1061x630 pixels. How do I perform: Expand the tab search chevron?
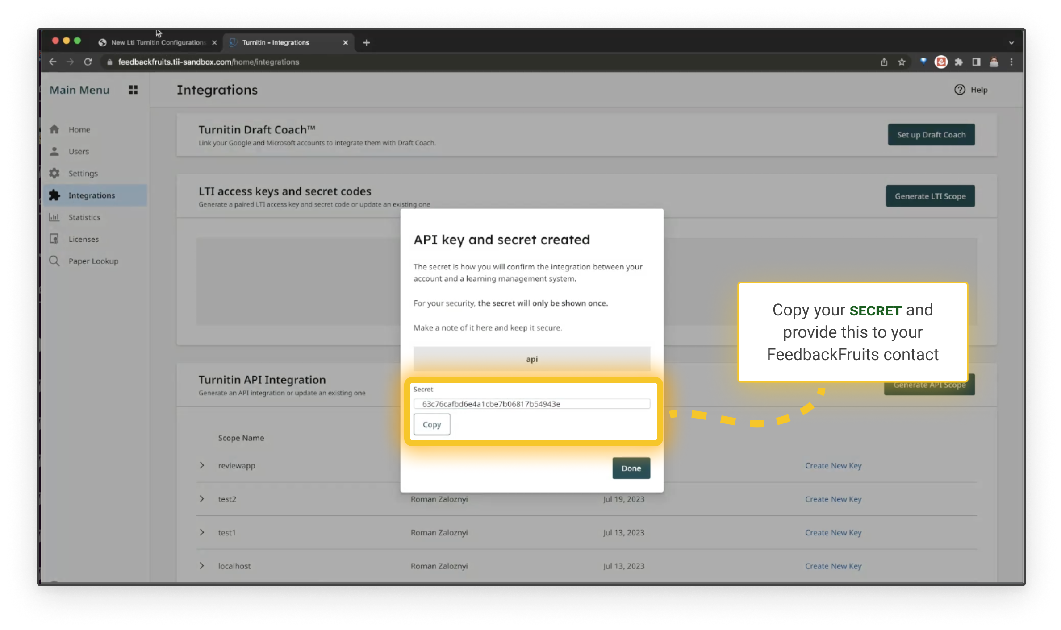pos(1011,43)
